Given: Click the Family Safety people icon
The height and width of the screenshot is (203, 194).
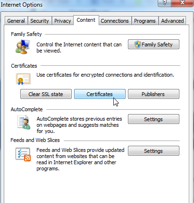Looking at the screenshot, I should 23,47.
